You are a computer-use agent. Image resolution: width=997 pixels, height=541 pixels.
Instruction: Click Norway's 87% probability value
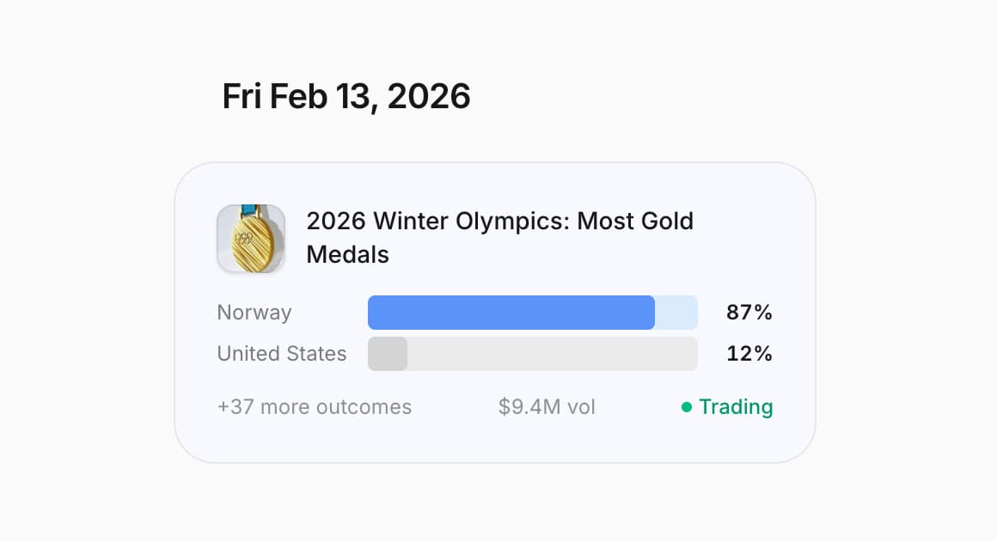[749, 313]
